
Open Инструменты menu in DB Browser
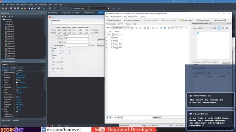(x=133, y=17)
